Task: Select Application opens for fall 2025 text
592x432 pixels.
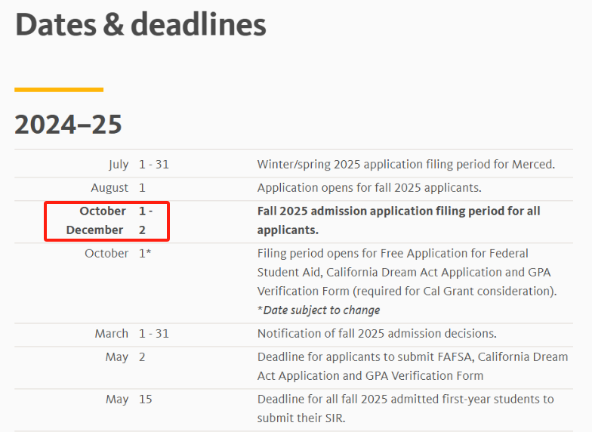Action: click(369, 187)
